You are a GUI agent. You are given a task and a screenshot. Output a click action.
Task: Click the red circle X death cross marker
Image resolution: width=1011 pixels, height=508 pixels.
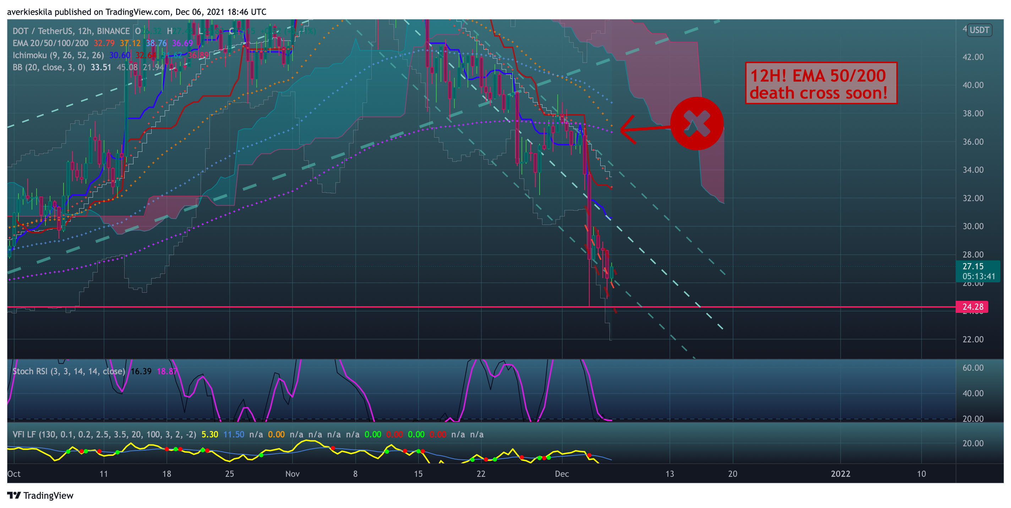696,123
